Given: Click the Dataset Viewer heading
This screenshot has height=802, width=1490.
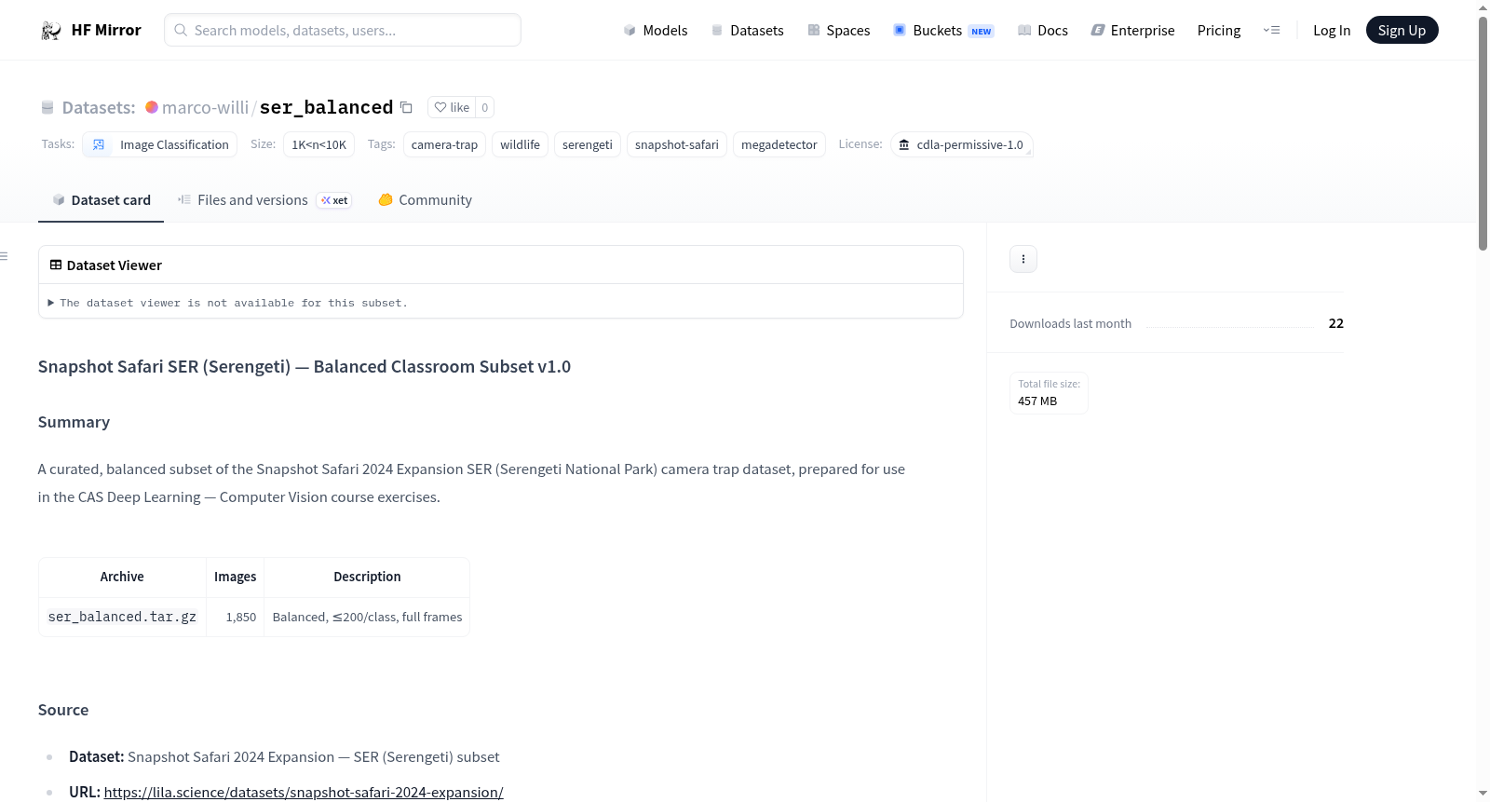Looking at the screenshot, I should click(115, 265).
